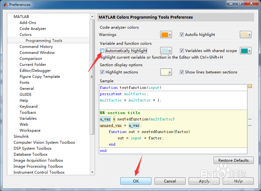Click 'out = input * factor;' sample line

[141, 138]
